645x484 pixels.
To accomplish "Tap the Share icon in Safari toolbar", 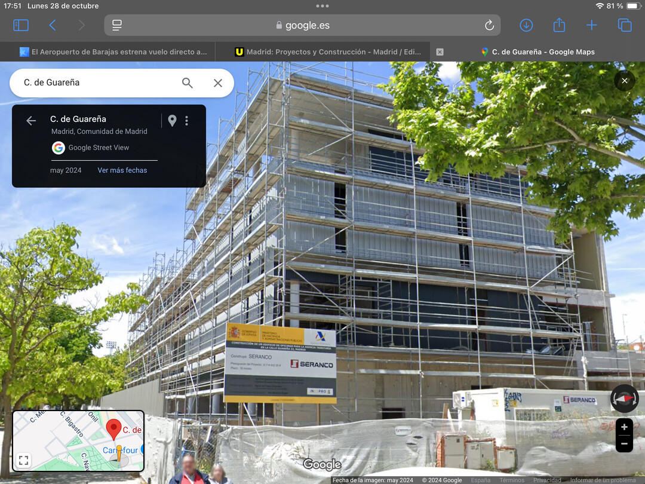I will tap(559, 24).
